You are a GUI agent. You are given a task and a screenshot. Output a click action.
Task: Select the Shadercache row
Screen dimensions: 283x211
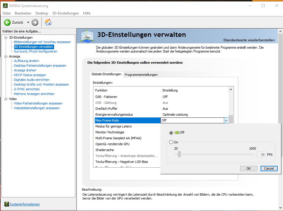128,150
